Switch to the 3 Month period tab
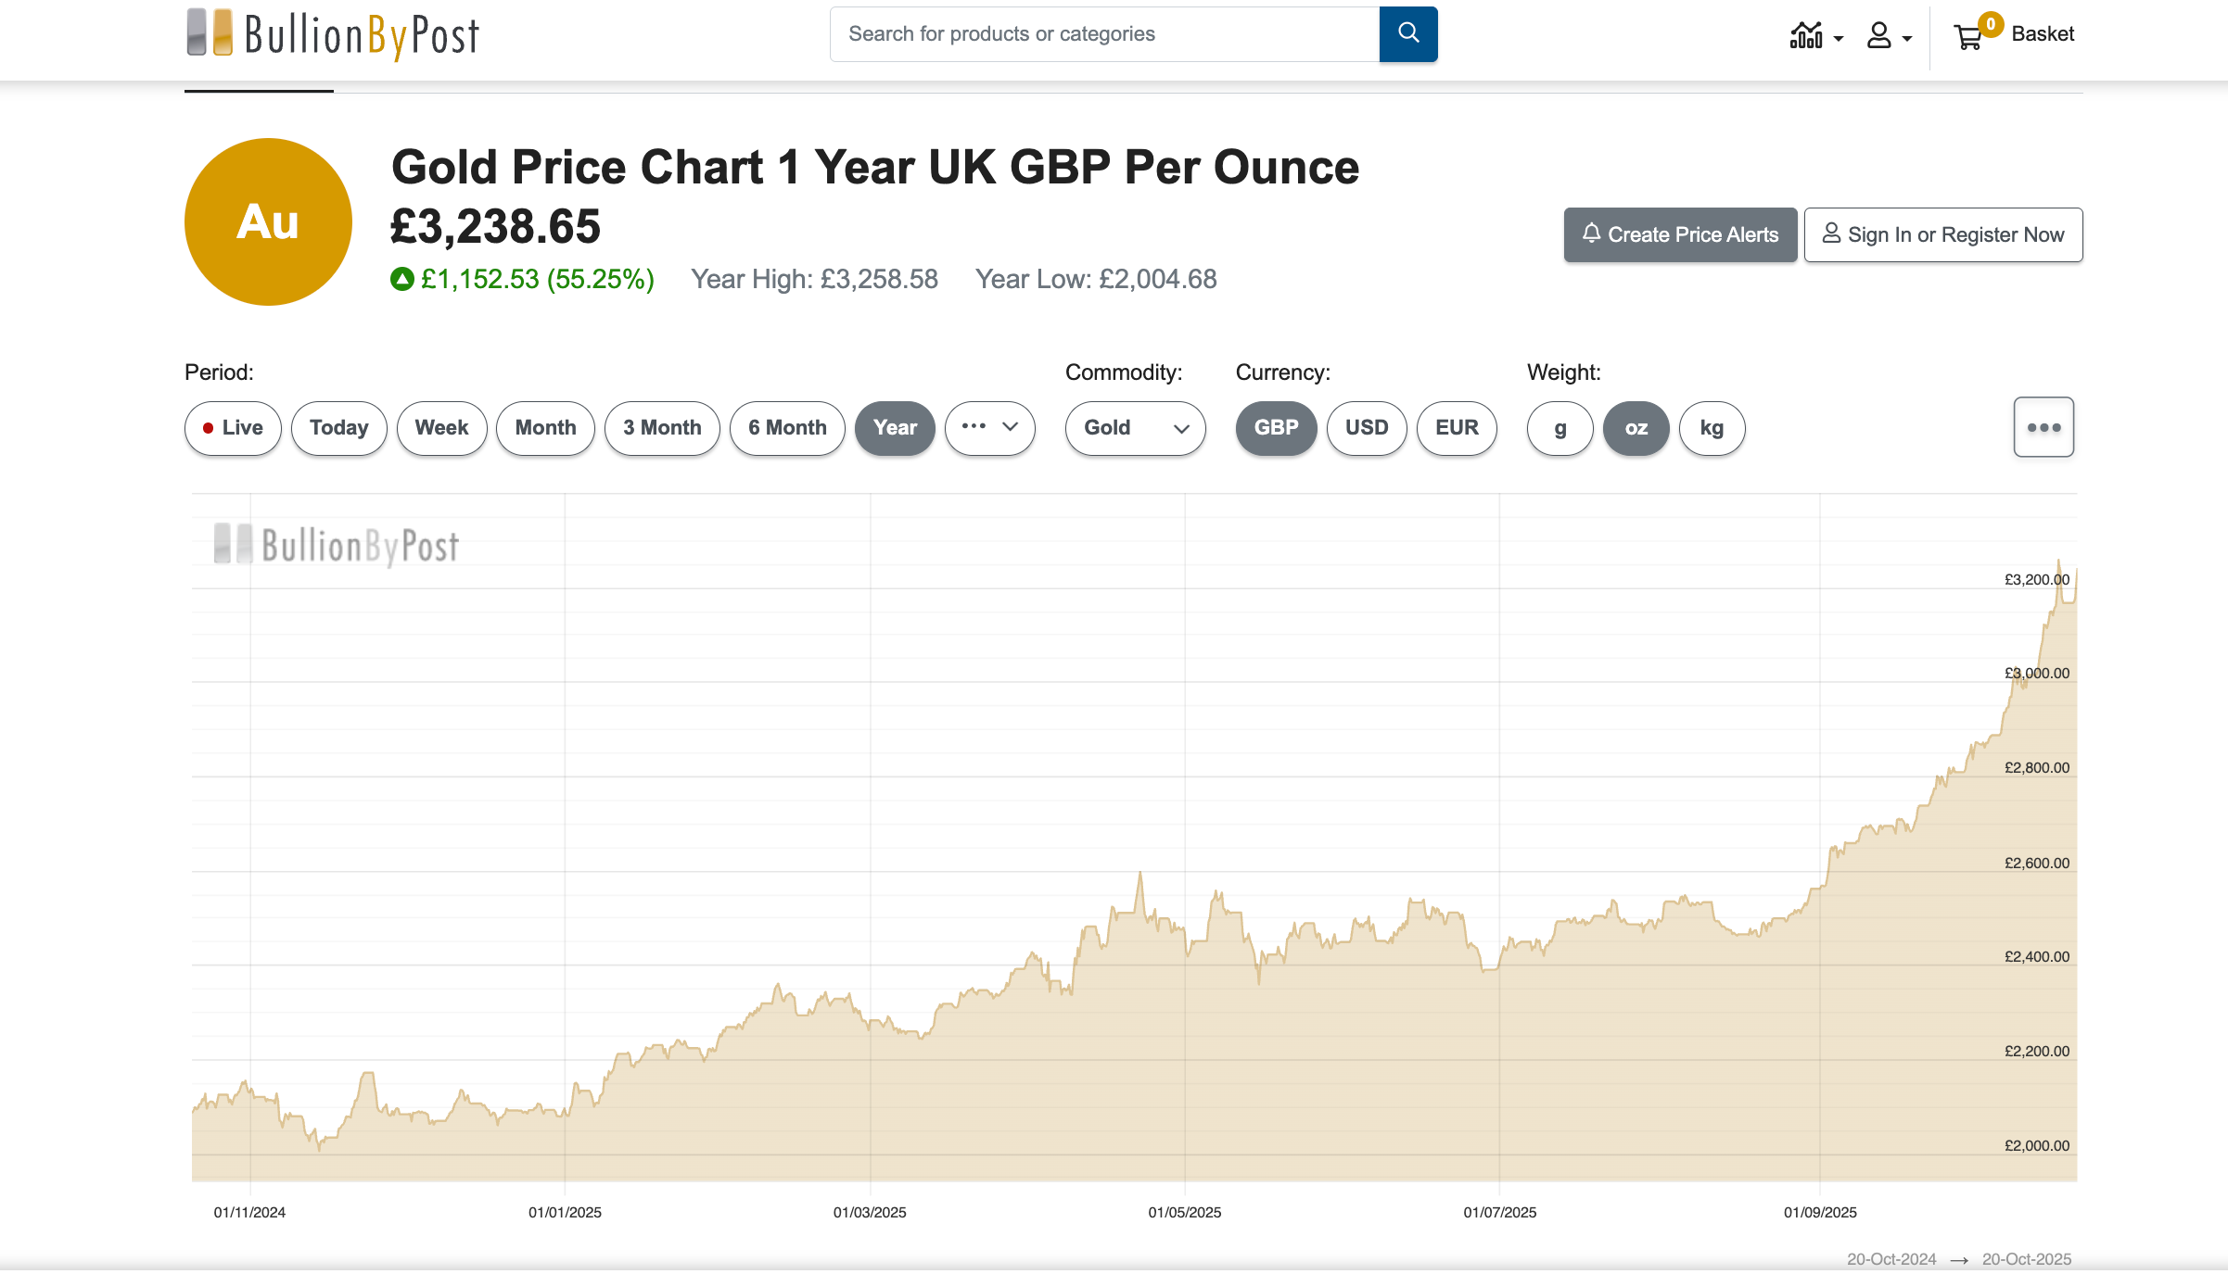The height and width of the screenshot is (1274, 2228). pos(661,428)
